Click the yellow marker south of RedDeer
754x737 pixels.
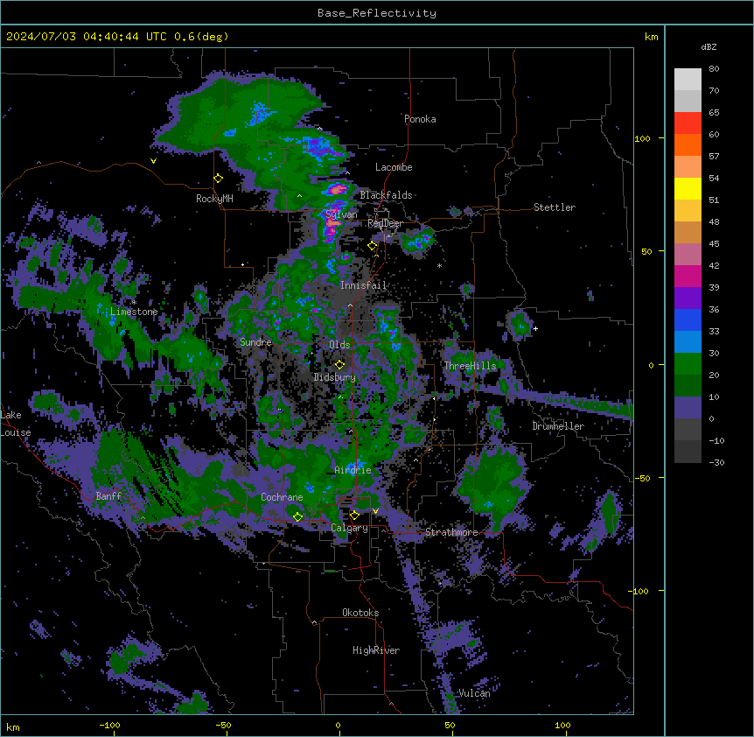coord(373,246)
